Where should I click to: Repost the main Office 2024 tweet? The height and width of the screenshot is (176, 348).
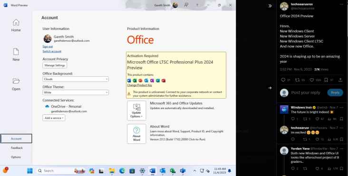[x=298, y=80]
